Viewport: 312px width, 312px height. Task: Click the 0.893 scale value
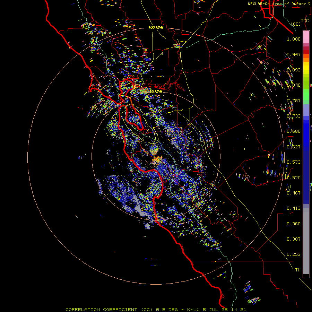(294, 70)
